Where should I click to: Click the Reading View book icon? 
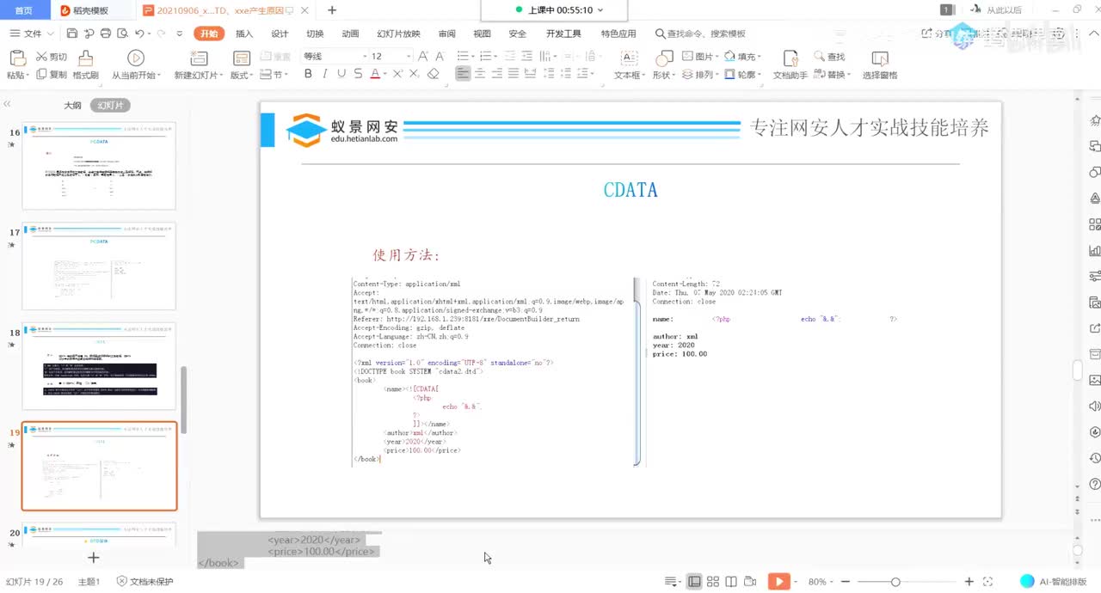tap(731, 582)
